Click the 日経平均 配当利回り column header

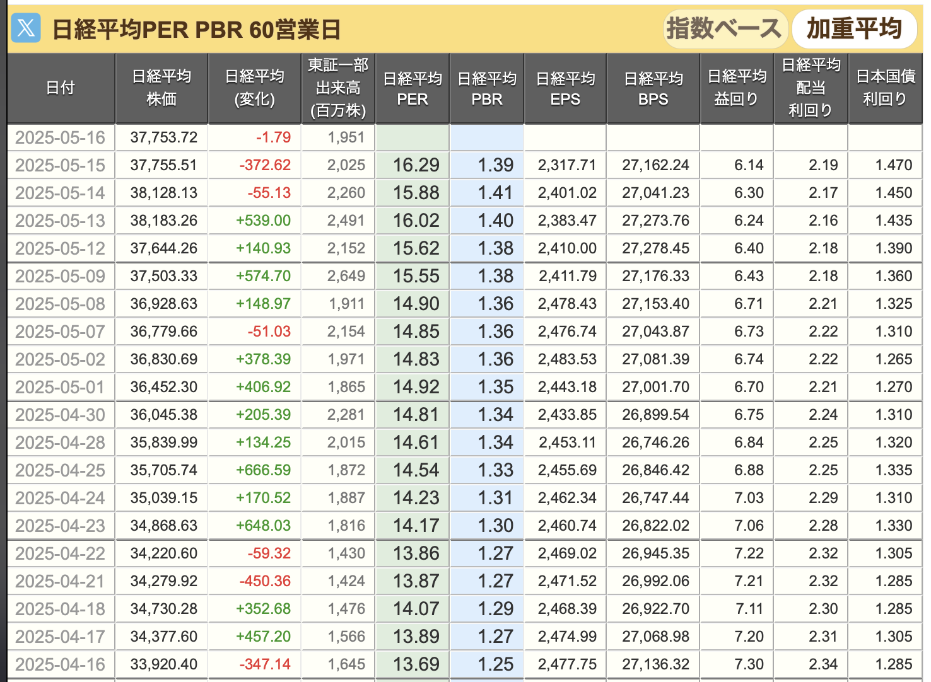click(811, 88)
